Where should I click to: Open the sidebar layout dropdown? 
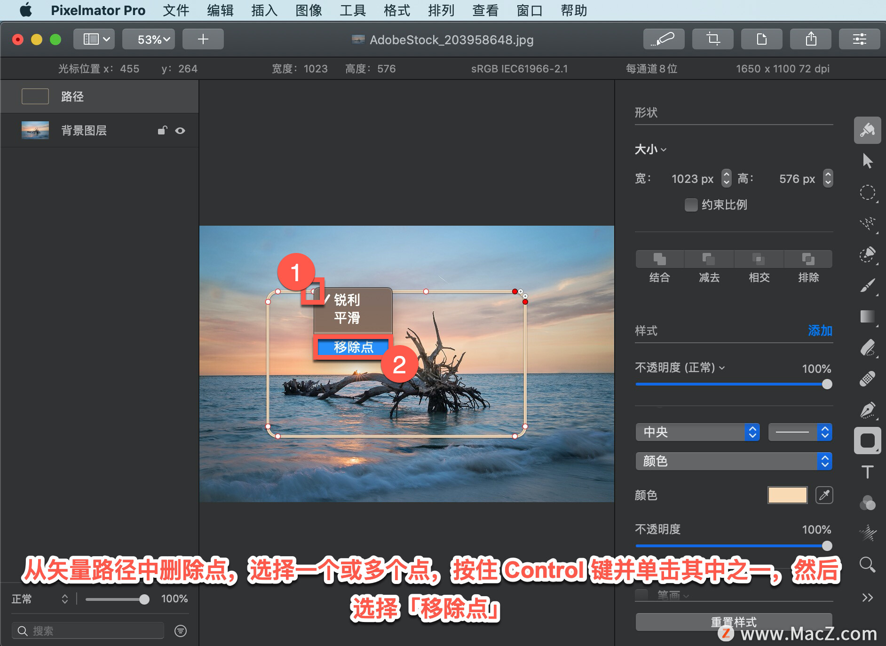tap(94, 39)
